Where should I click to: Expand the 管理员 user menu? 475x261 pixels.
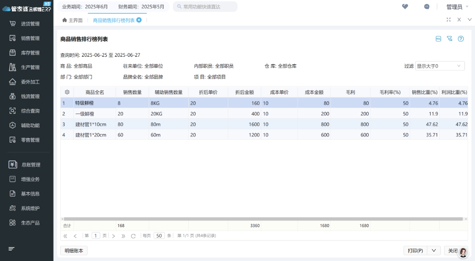click(455, 7)
